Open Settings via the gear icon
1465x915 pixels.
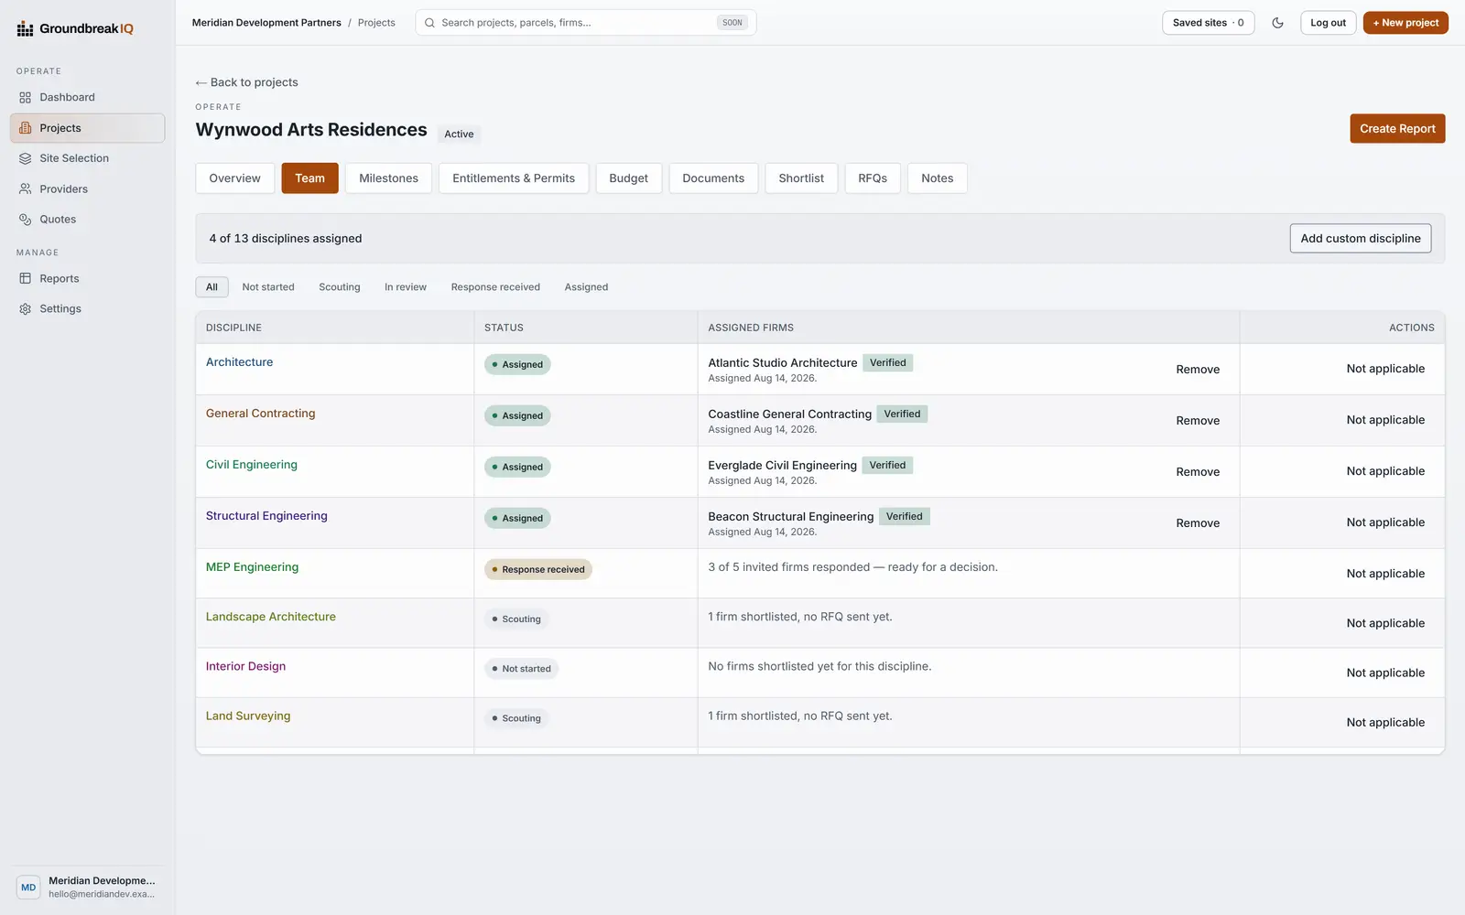click(26, 309)
